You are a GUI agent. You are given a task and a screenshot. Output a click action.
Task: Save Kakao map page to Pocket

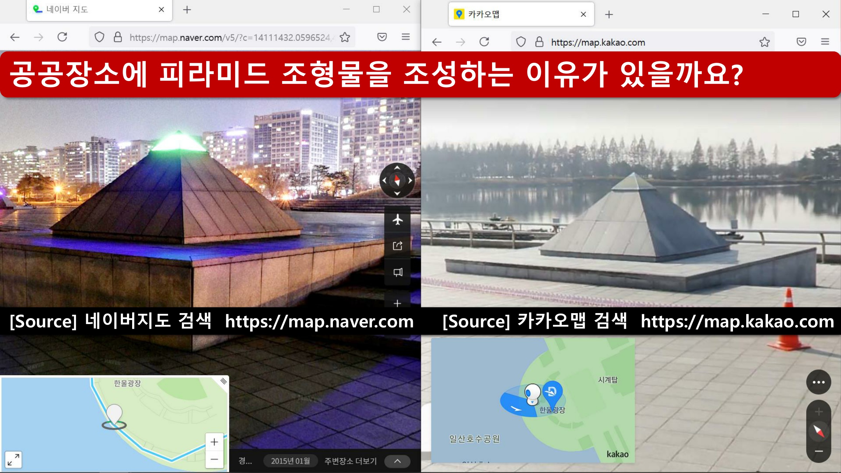(801, 42)
